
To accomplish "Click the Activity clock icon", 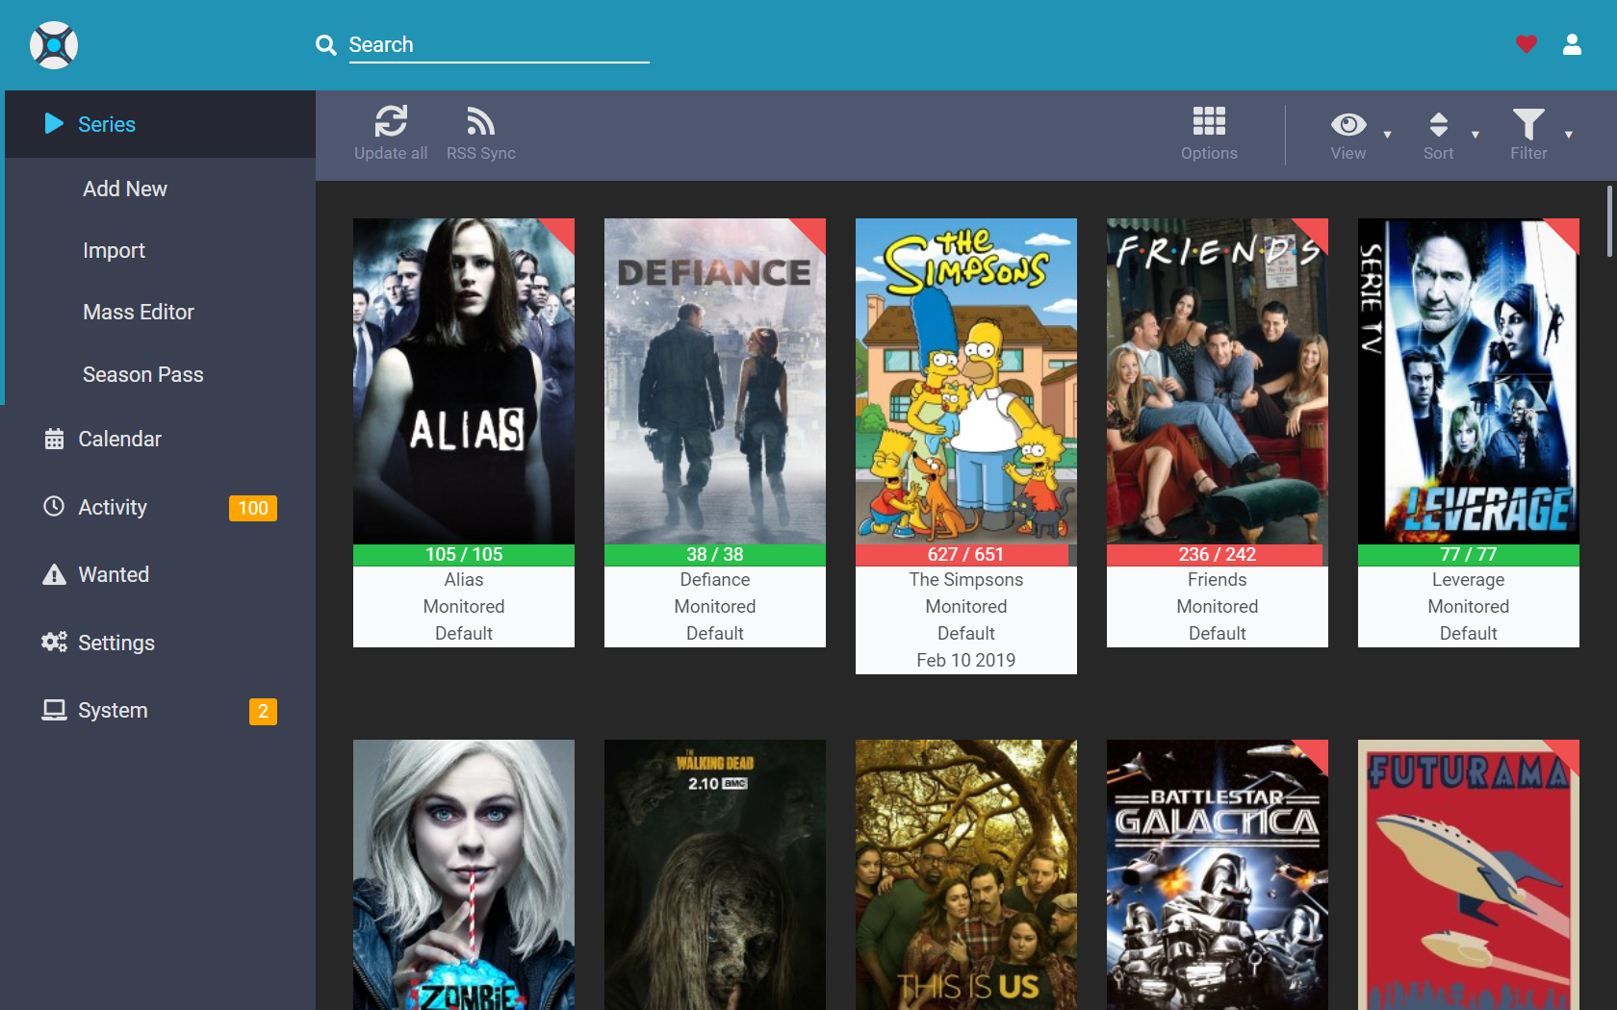I will pos(54,506).
